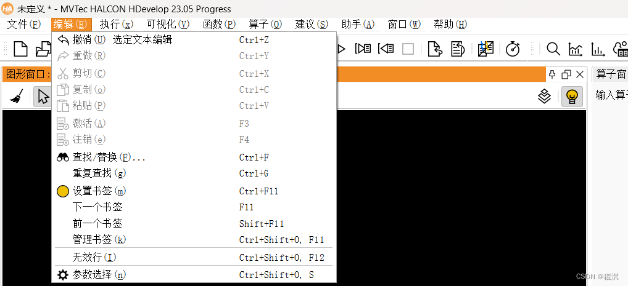Choose 下一个书签 menu entry
The height and width of the screenshot is (286, 628).
(x=194, y=207)
